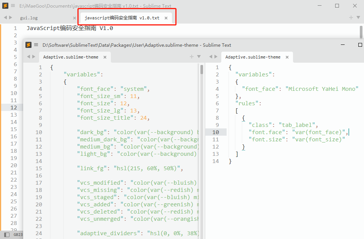Close the back Sublime Text window

355,6
